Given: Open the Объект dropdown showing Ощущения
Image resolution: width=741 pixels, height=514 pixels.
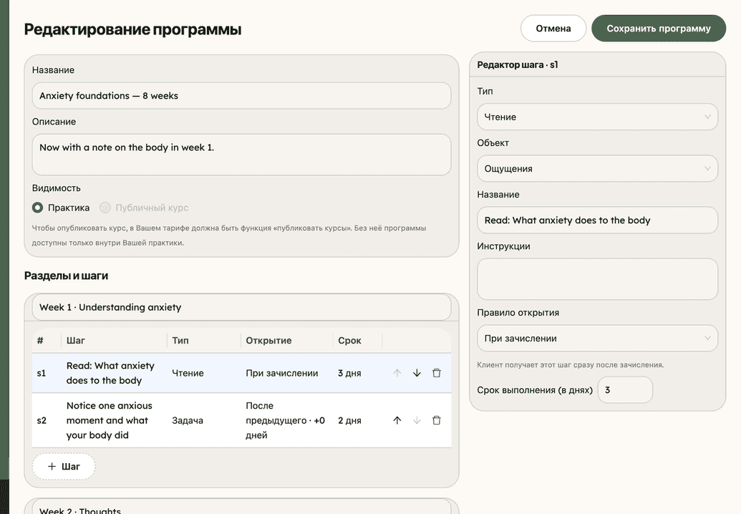Looking at the screenshot, I should pos(597,169).
